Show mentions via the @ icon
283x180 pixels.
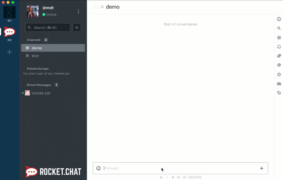pyautogui.click(x=279, y=65)
